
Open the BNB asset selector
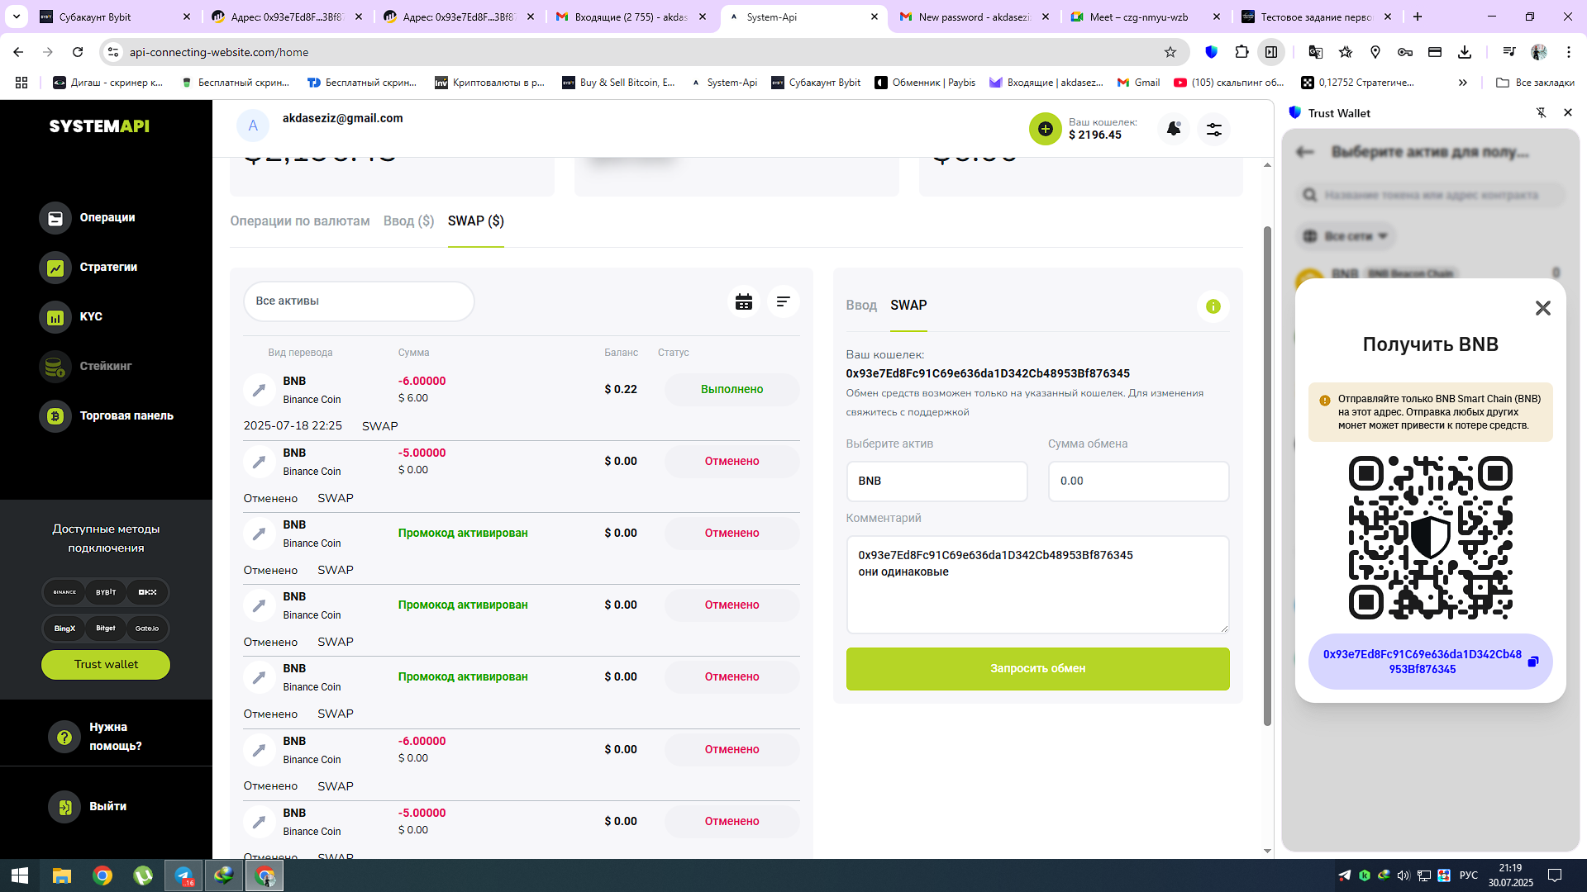(x=936, y=481)
